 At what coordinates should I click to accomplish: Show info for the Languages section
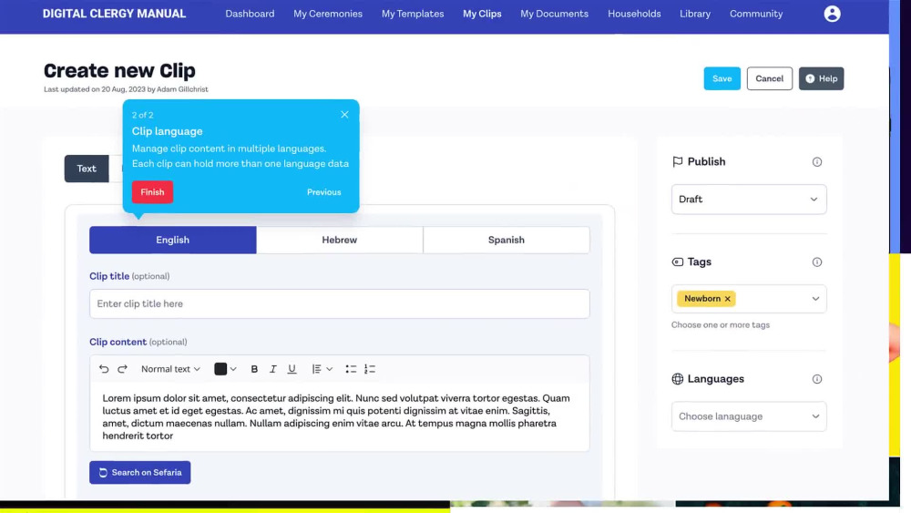(817, 379)
